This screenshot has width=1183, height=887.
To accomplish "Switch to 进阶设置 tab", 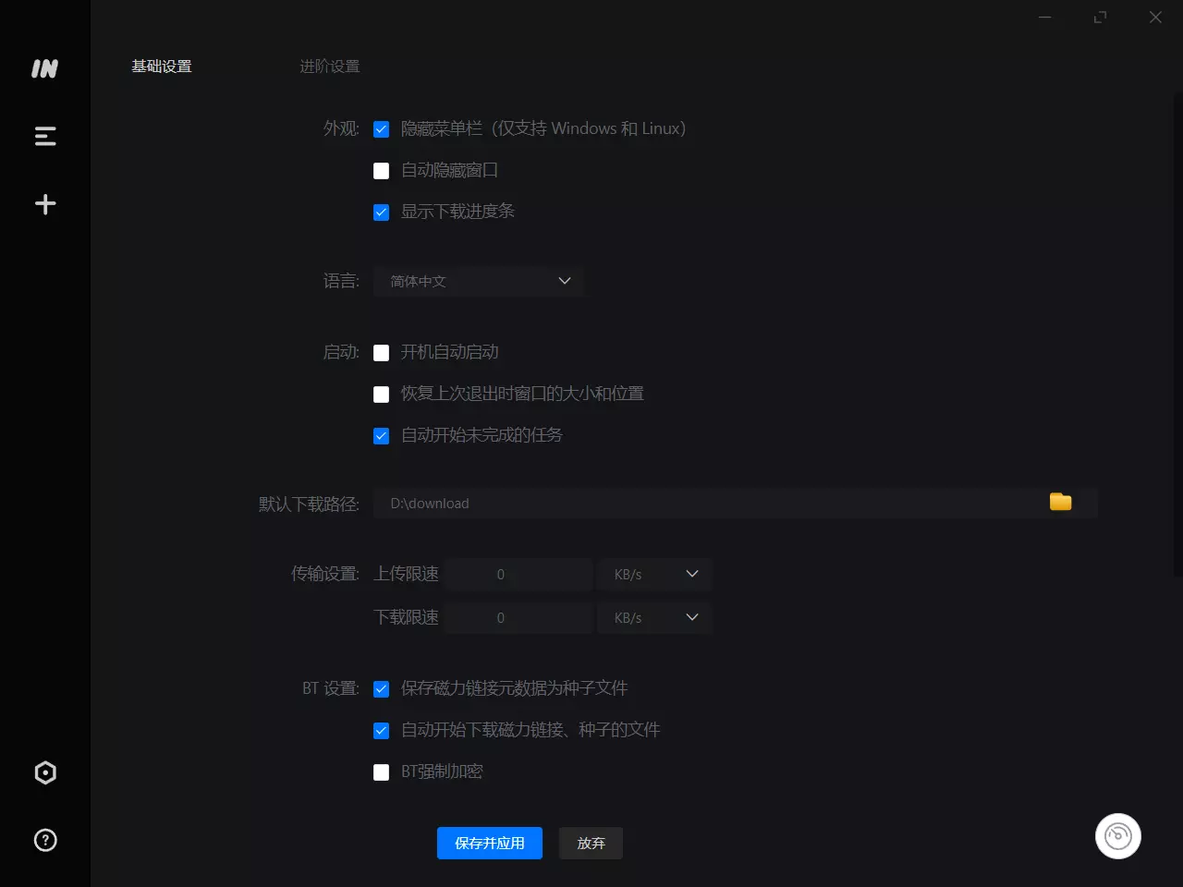I will (x=330, y=67).
